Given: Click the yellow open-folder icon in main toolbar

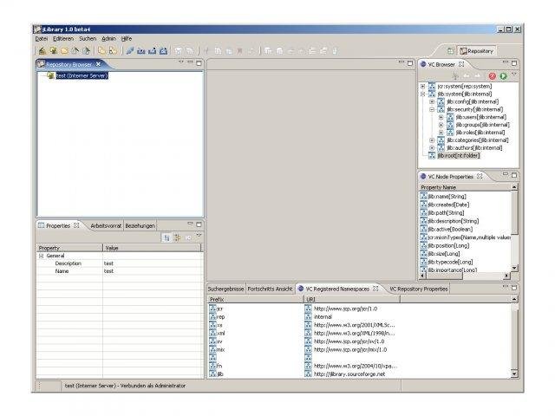Looking at the screenshot, I should click(x=64, y=51).
